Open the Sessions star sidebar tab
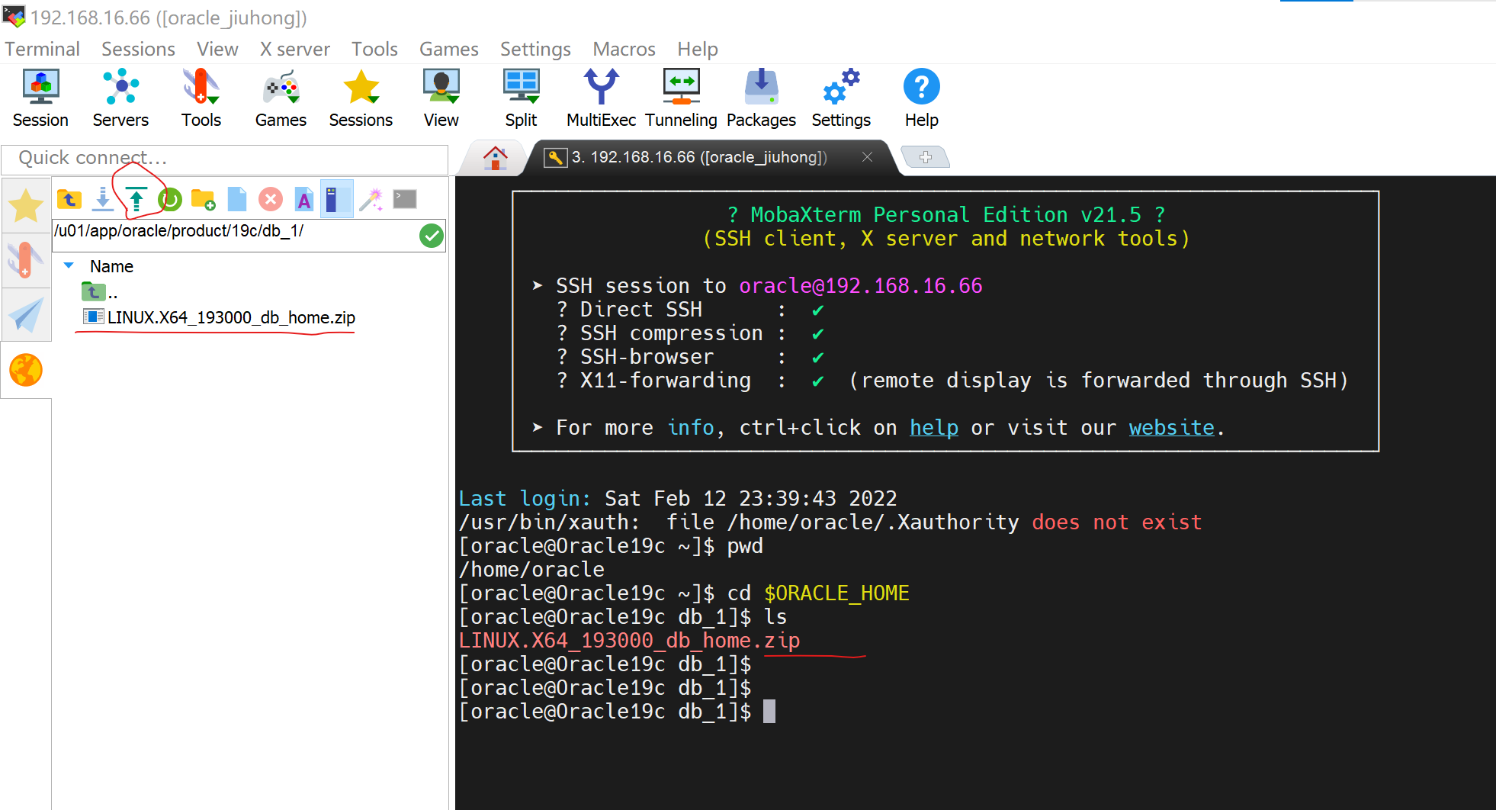The width and height of the screenshot is (1496, 810). [26, 205]
